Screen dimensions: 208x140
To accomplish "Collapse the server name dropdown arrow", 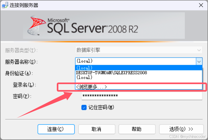I will [199, 61].
